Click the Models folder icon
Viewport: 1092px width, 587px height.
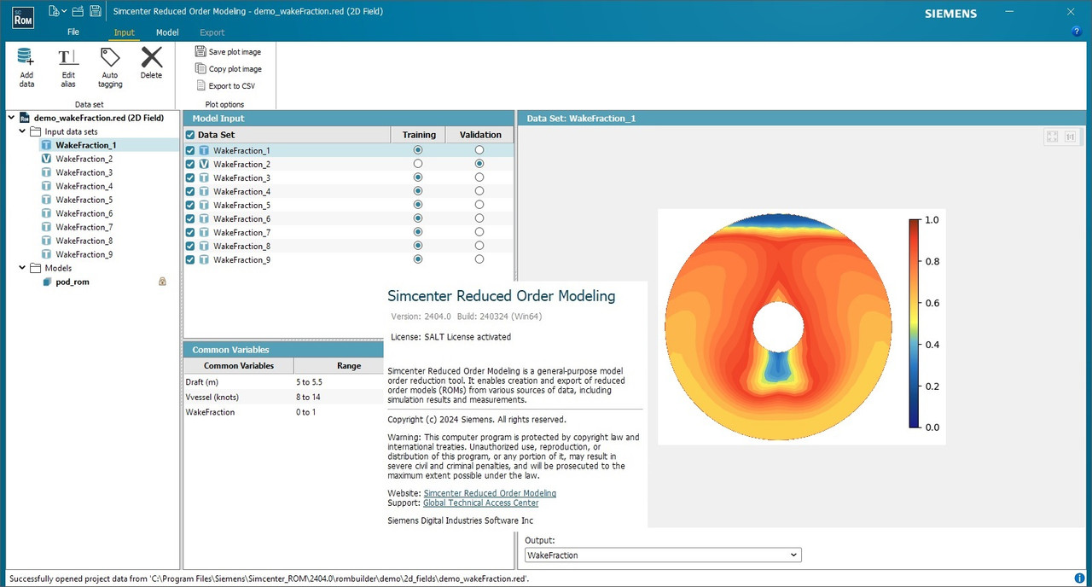click(x=35, y=268)
